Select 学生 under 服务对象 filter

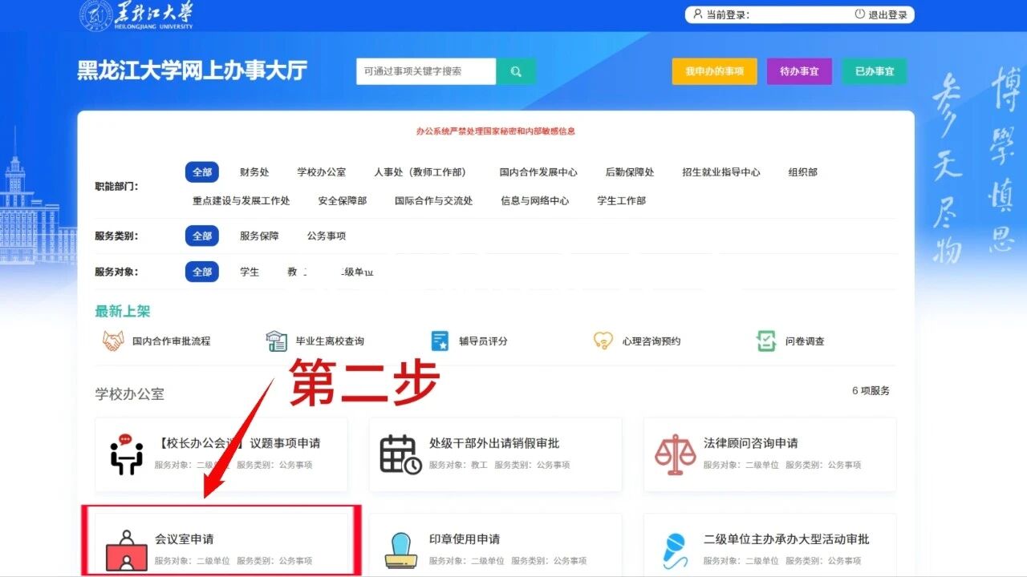click(250, 272)
